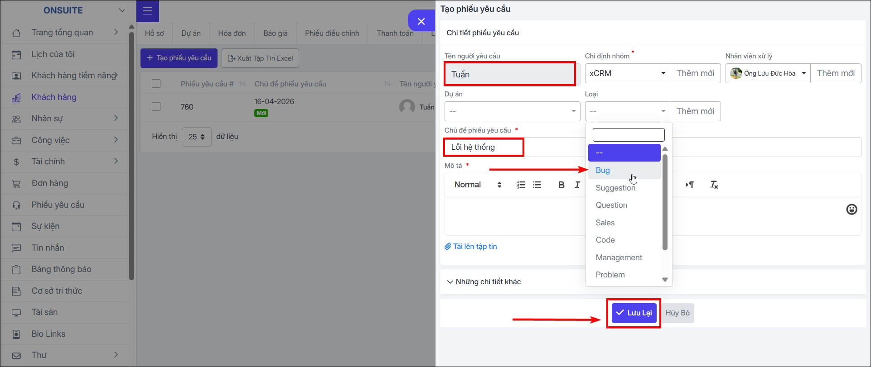The image size is (871, 367).
Task: Open the Dự án dropdown
Action: pyautogui.click(x=512, y=111)
